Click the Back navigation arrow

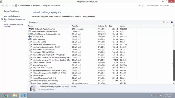point(3,5)
